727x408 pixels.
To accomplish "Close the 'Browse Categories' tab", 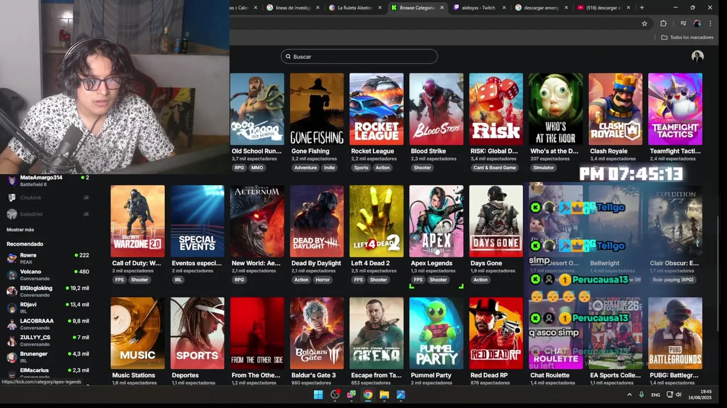I will pyautogui.click(x=442, y=8).
